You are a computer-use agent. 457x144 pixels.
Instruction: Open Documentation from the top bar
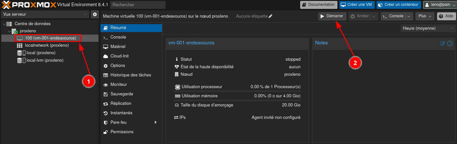tap(318, 5)
